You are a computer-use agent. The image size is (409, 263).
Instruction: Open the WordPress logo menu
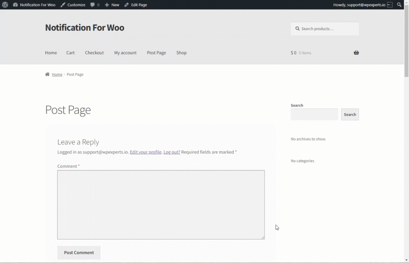(5, 5)
